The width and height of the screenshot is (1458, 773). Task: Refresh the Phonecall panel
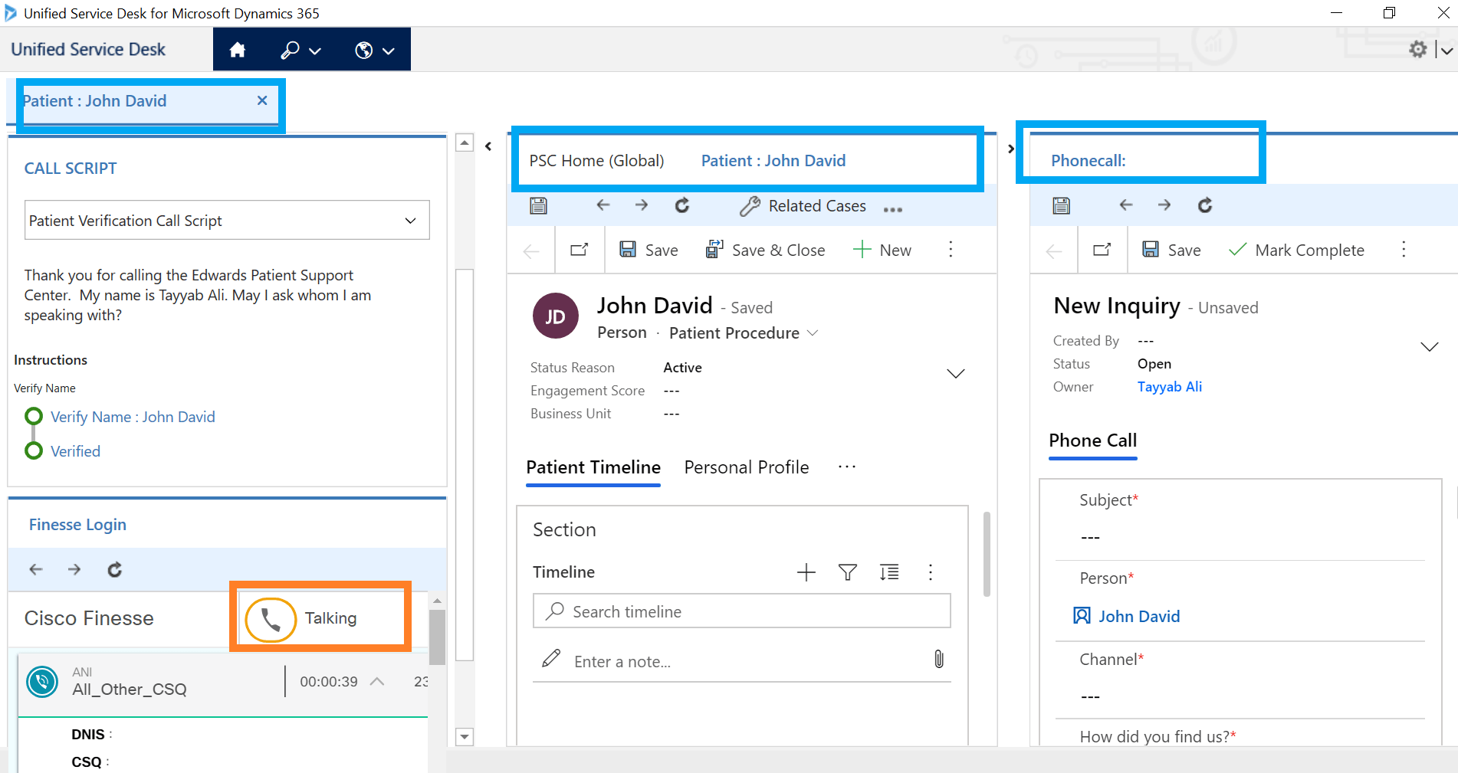tap(1204, 205)
